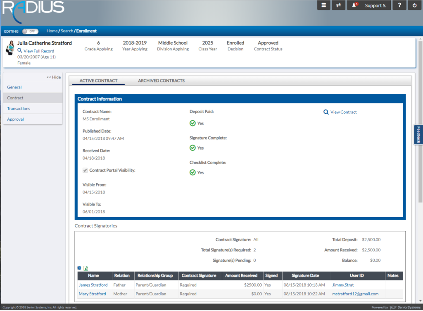Click the Radius logo
The image size is (423, 311).
coord(33,11)
